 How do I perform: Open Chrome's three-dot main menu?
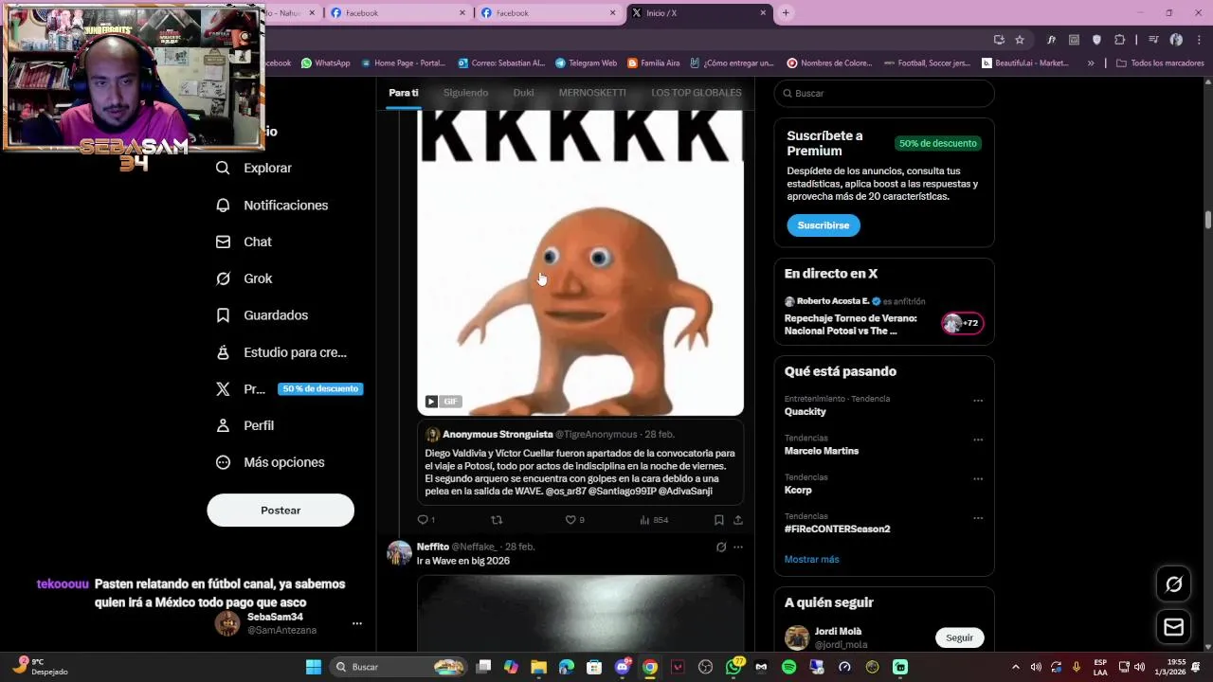[1199, 40]
